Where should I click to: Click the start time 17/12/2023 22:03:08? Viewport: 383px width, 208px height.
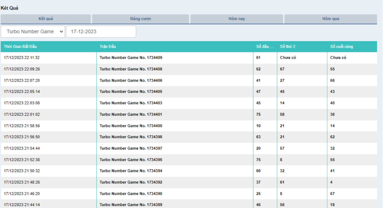22,103
